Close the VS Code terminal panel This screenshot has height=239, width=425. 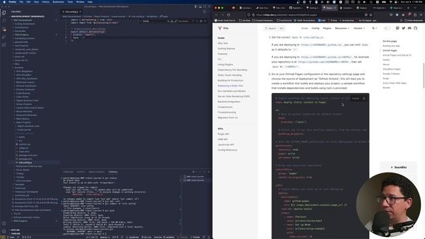click(209, 172)
